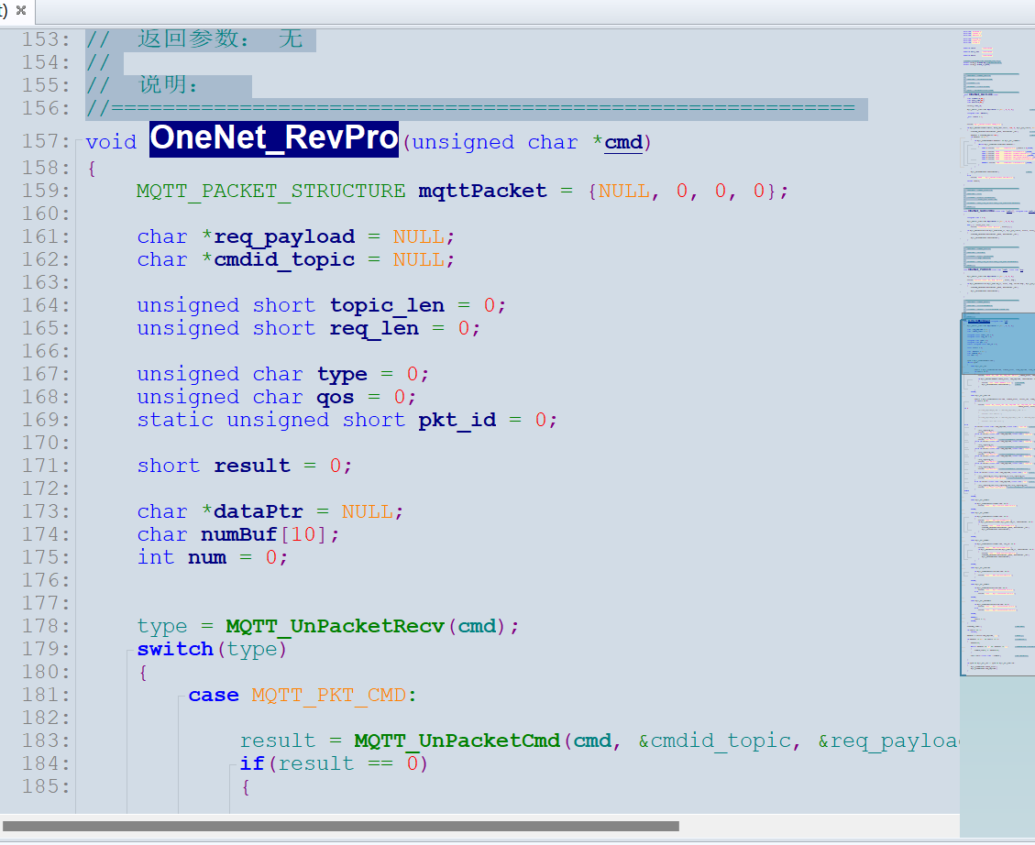This screenshot has height=845, width=1035.
Task: Click req_payload in its line 161 declaration
Action: coord(284,236)
